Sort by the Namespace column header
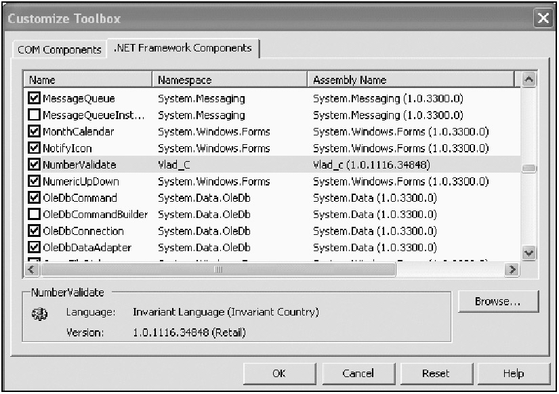Image resolution: width=559 pixels, height=394 pixels. pos(230,80)
